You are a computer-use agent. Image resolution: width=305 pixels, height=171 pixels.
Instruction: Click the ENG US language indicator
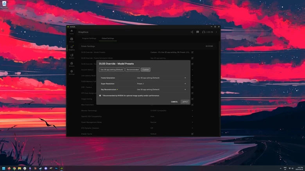pos(285,169)
